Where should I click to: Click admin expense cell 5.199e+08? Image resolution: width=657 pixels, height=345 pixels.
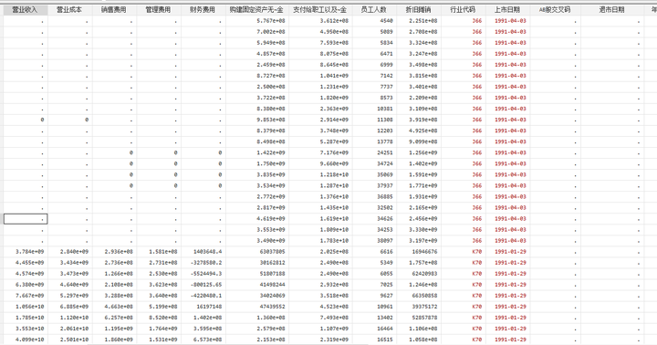(x=159, y=307)
